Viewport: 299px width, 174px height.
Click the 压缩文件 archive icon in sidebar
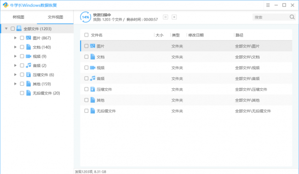point(29,75)
